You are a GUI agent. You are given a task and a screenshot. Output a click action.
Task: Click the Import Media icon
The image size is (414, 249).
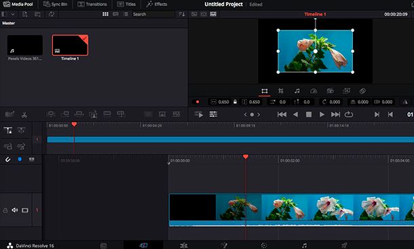coord(24,14)
